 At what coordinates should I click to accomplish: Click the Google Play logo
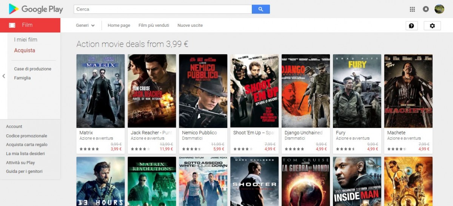click(x=36, y=9)
